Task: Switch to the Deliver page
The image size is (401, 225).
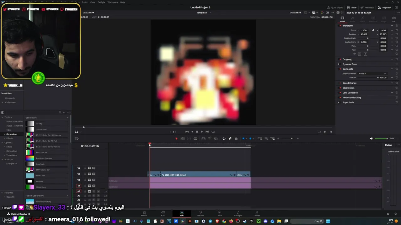Action: [x=257, y=214]
